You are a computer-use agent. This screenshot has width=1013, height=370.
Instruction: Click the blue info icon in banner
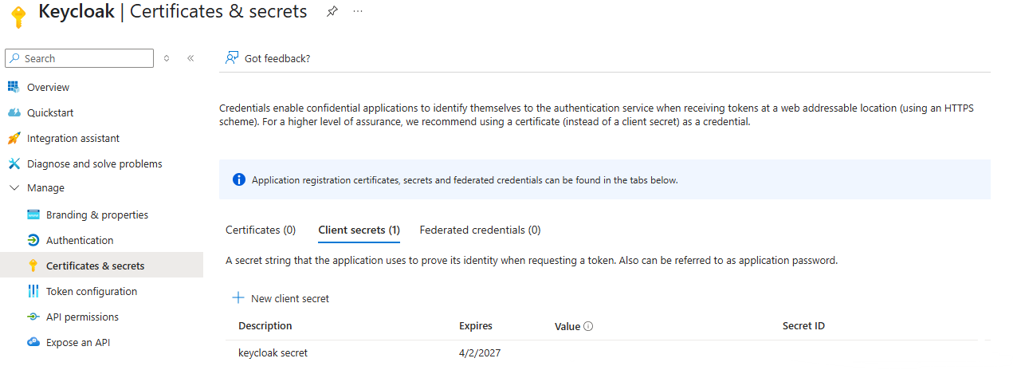[x=239, y=179]
